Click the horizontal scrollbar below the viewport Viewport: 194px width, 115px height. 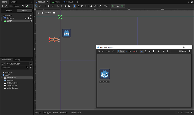click(132, 109)
